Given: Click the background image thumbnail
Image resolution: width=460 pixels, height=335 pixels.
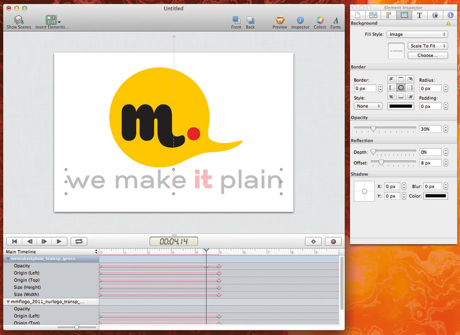Looking at the screenshot, I should [x=396, y=51].
